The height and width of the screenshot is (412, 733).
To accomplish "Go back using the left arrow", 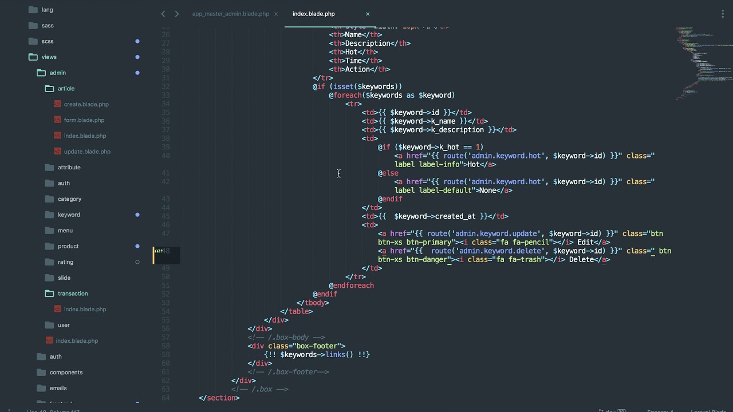I will 163,14.
